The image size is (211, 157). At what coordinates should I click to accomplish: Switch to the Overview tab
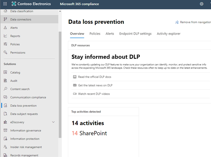coord(77,34)
